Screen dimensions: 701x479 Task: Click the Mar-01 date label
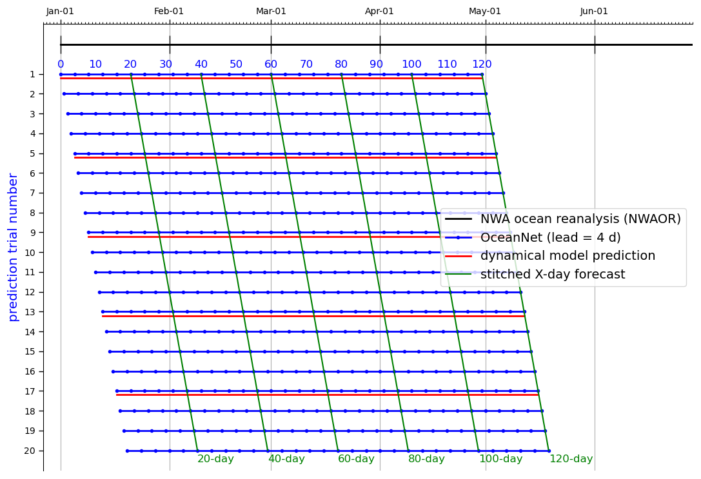pyautogui.click(x=271, y=11)
